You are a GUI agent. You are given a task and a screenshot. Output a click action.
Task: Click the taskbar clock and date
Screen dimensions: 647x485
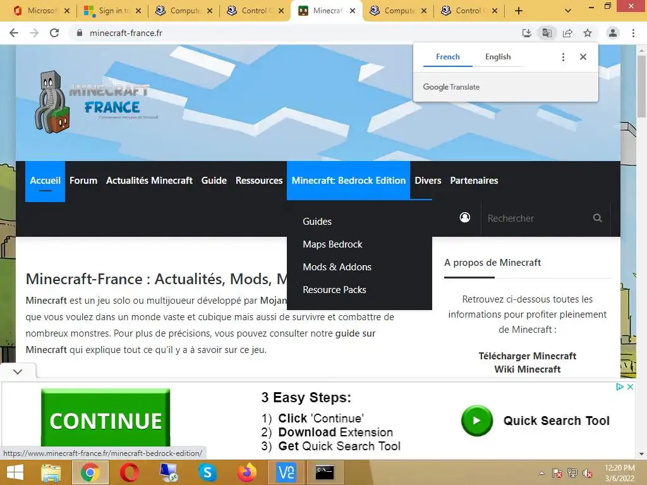coord(619,473)
